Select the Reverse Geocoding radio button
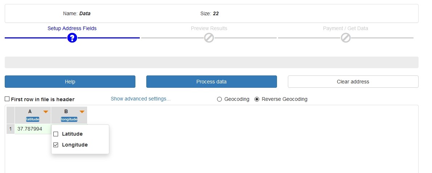Image resolution: width=432 pixels, height=173 pixels. click(x=257, y=99)
